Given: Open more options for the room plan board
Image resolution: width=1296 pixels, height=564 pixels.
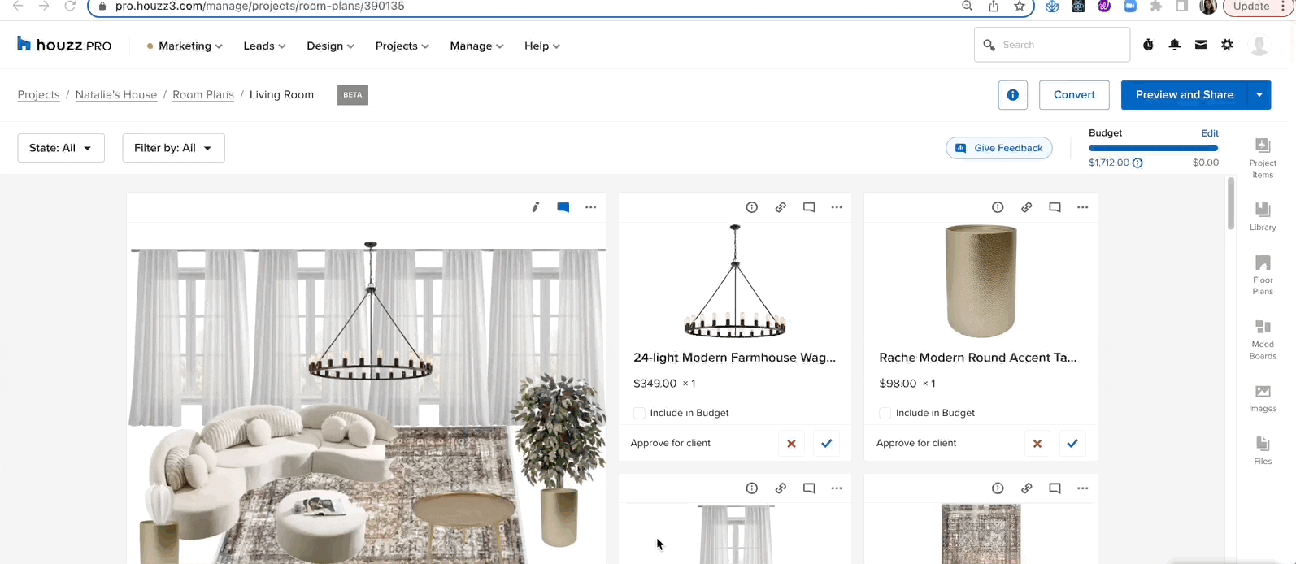Looking at the screenshot, I should pyautogui.click(x=591, y=207).
